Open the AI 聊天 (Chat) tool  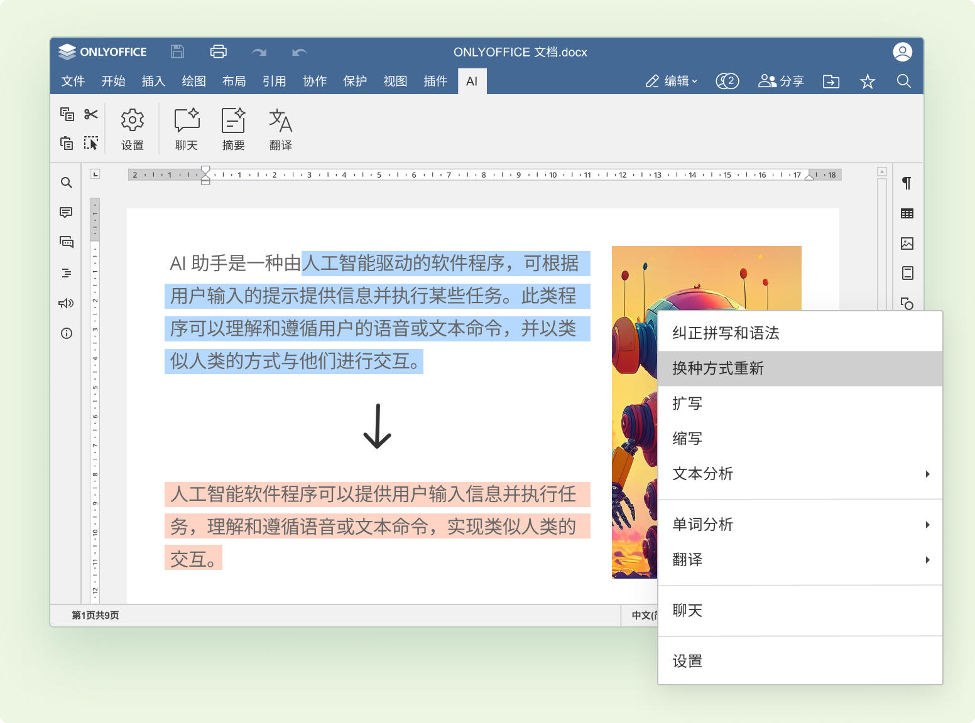click(x=187, y=129)
